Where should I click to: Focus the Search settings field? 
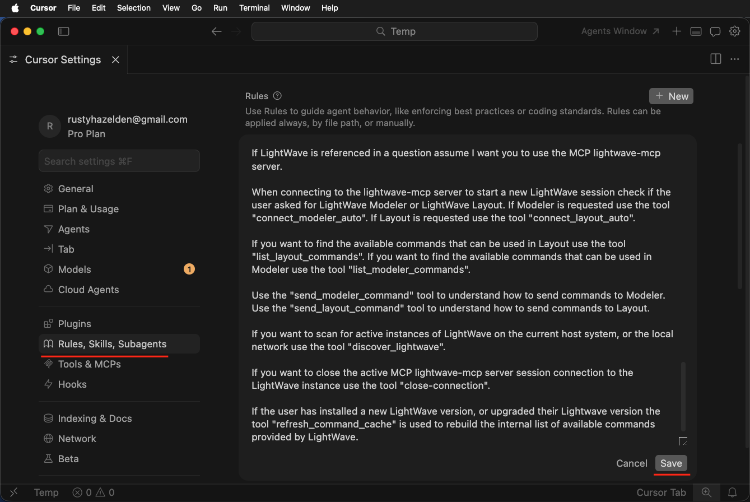point(119,161)
